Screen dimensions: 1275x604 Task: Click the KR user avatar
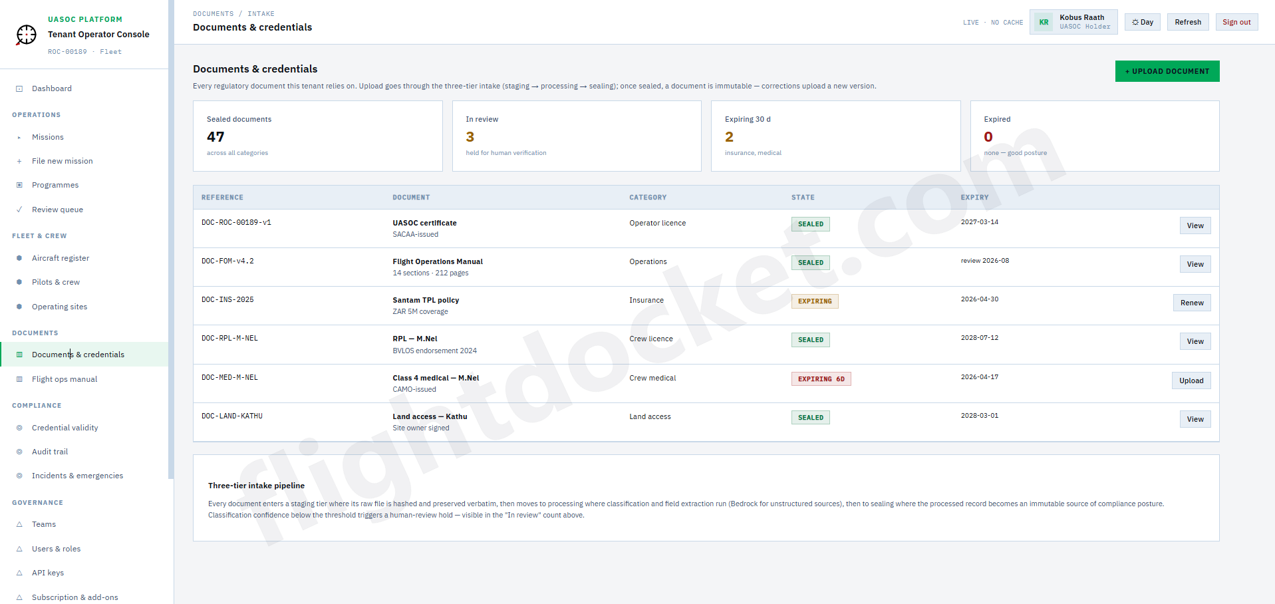(1043, 21)
